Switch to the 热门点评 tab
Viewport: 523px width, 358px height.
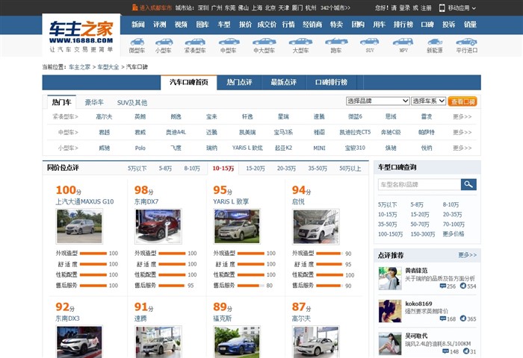(x=239, y=82)
